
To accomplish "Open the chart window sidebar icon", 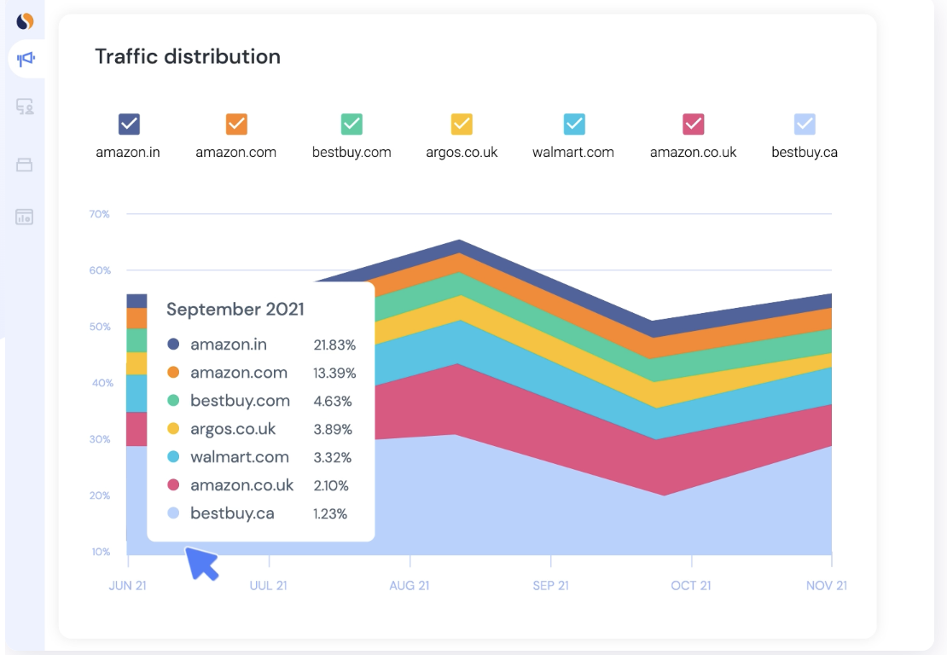I will (x=25, y=217).
